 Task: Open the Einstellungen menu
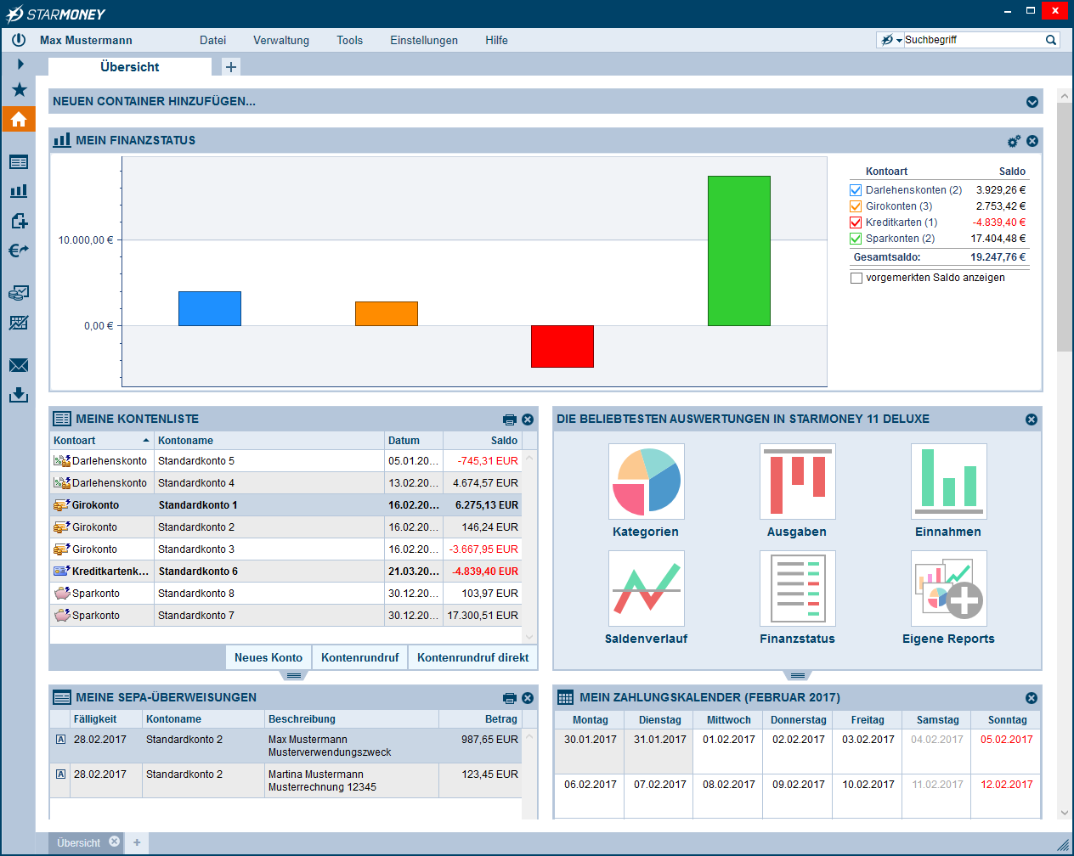(x=423, y=40)
